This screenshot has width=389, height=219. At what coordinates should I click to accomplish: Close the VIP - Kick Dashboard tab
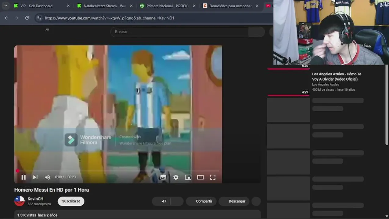[68, 6]
